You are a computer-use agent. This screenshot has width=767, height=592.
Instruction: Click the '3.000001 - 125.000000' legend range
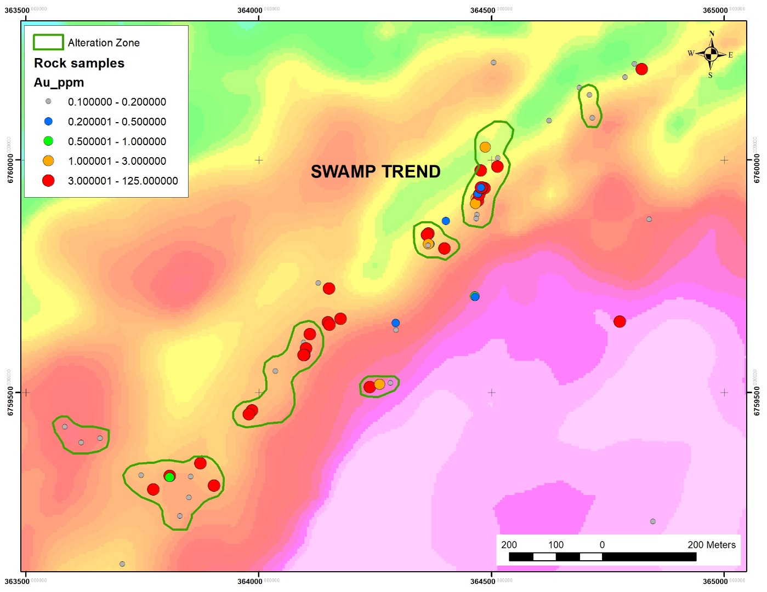[123, 181]
